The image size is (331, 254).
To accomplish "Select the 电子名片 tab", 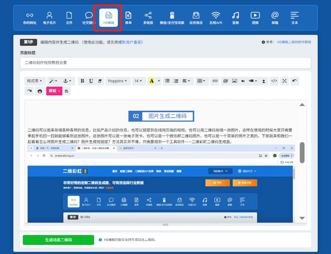I will click(50, 18).
